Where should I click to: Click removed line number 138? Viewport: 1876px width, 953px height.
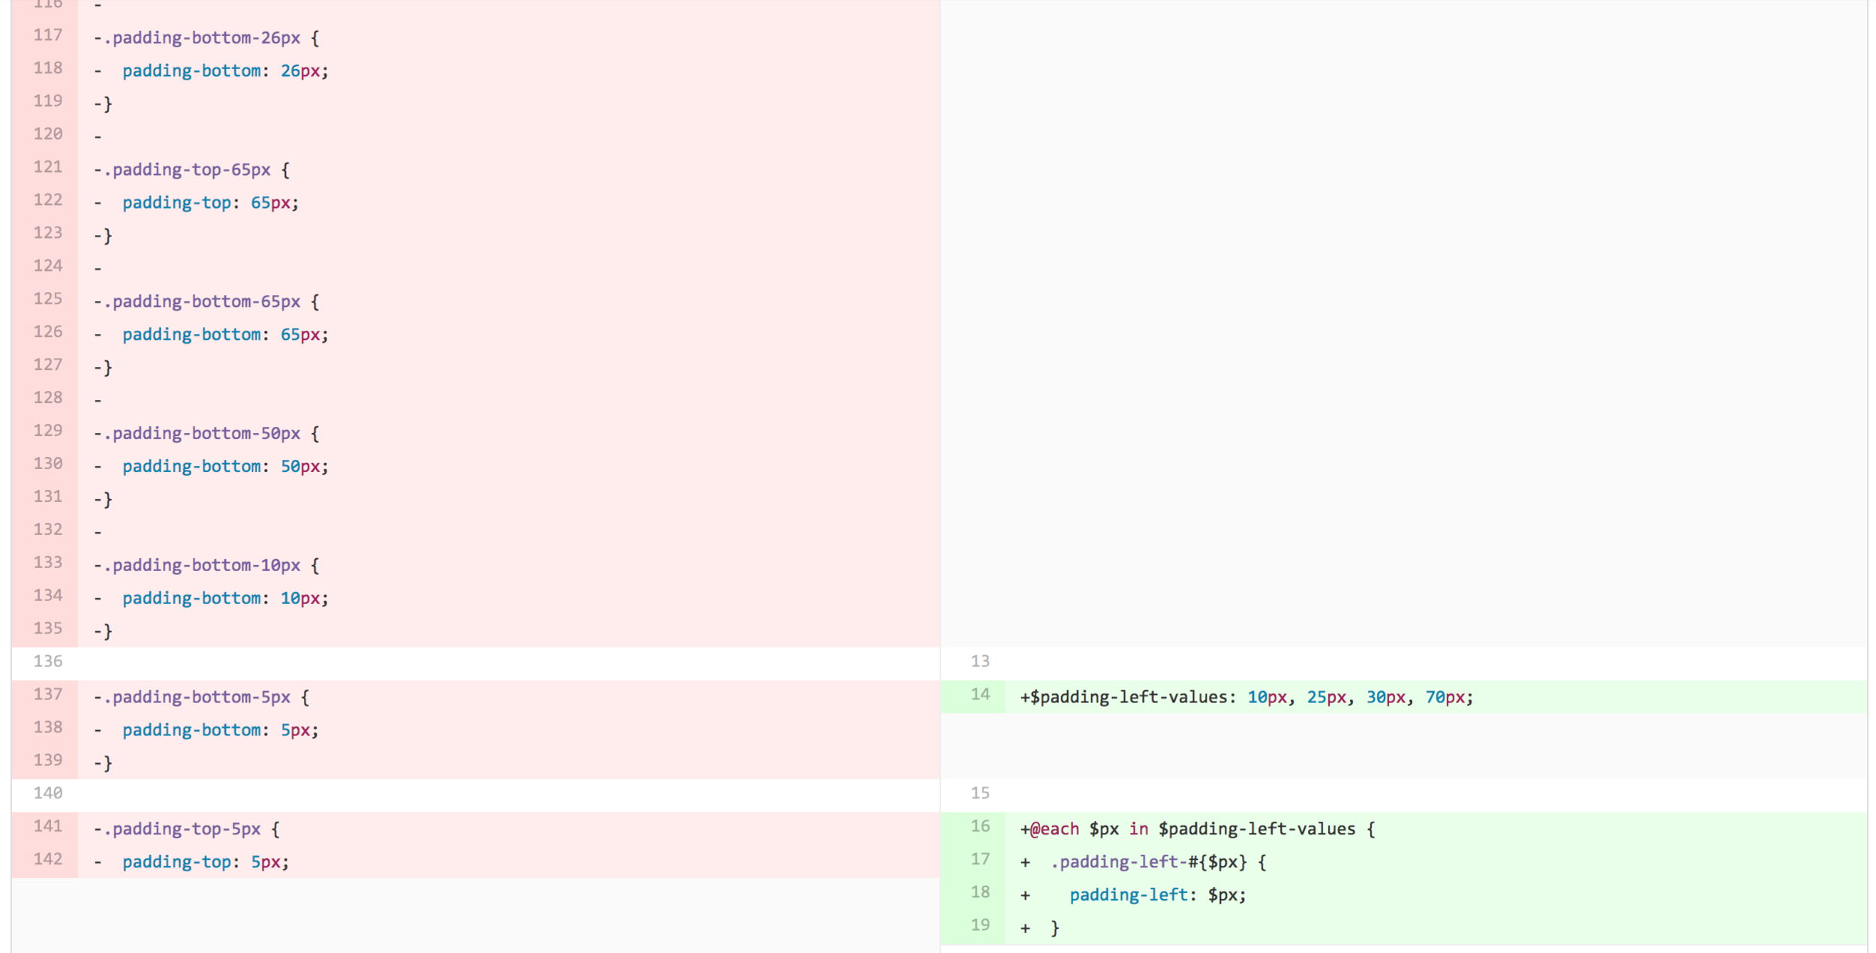tap(47, 728)
